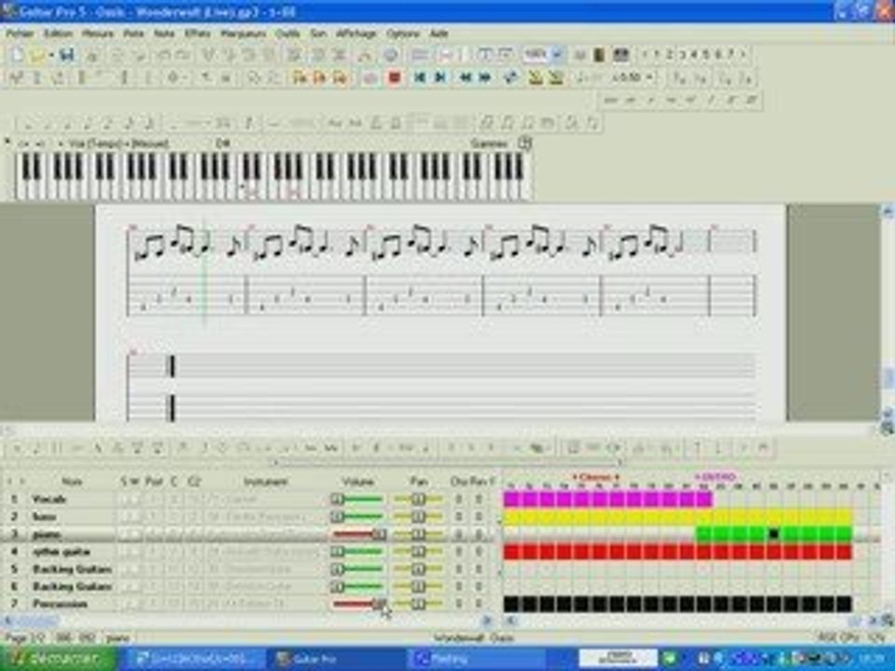Switch to the Paint taskbar button
This screenshot has height=671, width=895.
point(476,659)
